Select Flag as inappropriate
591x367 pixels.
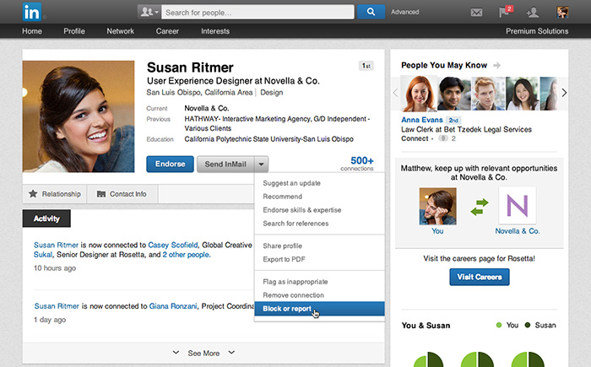pyautogui.click(x=295, y=282)
